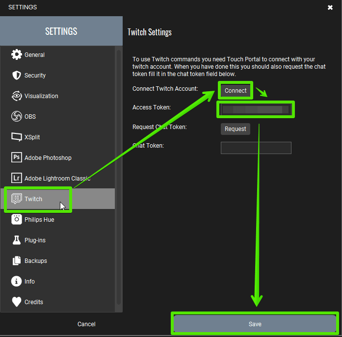Click the 'Connect Twitch Account:' label

click(x=165, y=89)
